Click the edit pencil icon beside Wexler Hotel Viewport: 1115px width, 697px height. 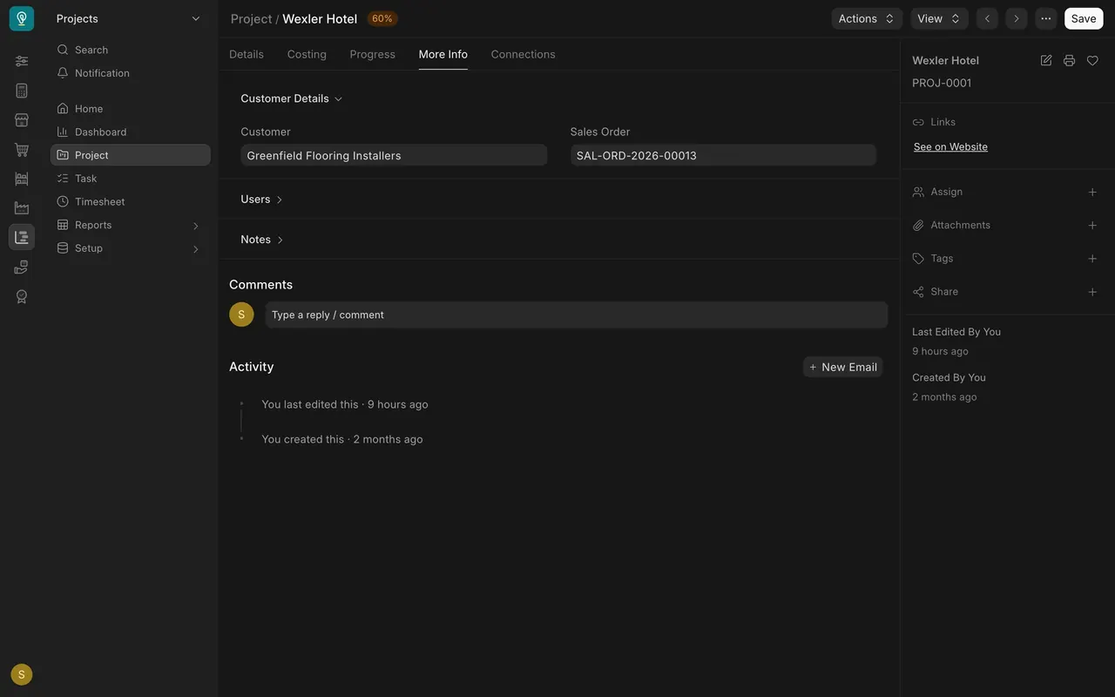pos(1046,60)
